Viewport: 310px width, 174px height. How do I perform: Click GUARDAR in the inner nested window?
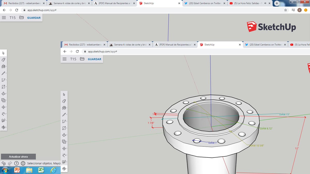(x=95, y=59)
